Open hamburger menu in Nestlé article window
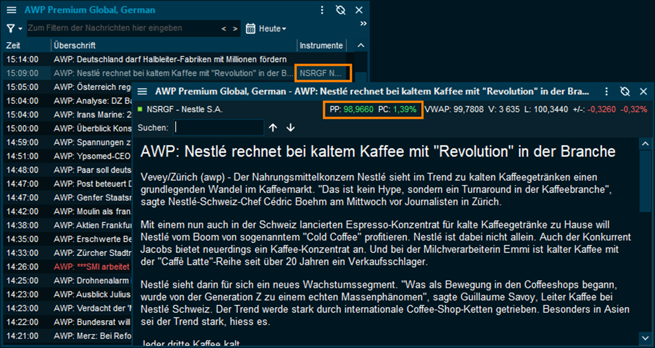The image size is (655, 348). [x=143, y=91]
